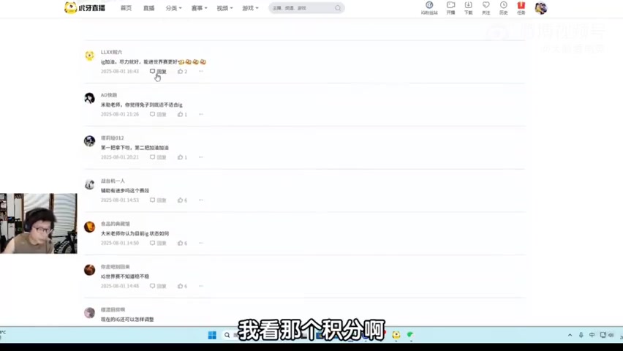
Task: Reply to the comment posted at 14:50
Action: (x=158, y=244)
